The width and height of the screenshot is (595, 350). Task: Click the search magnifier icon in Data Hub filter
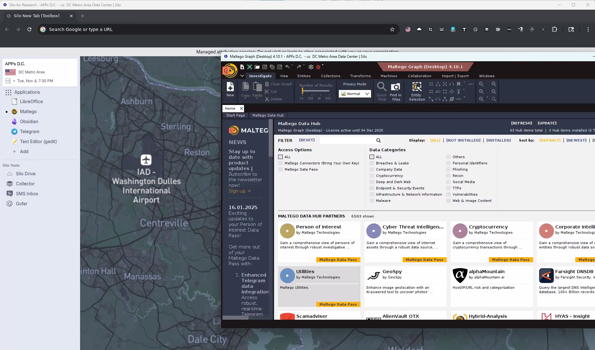click(x=379, y=141)
